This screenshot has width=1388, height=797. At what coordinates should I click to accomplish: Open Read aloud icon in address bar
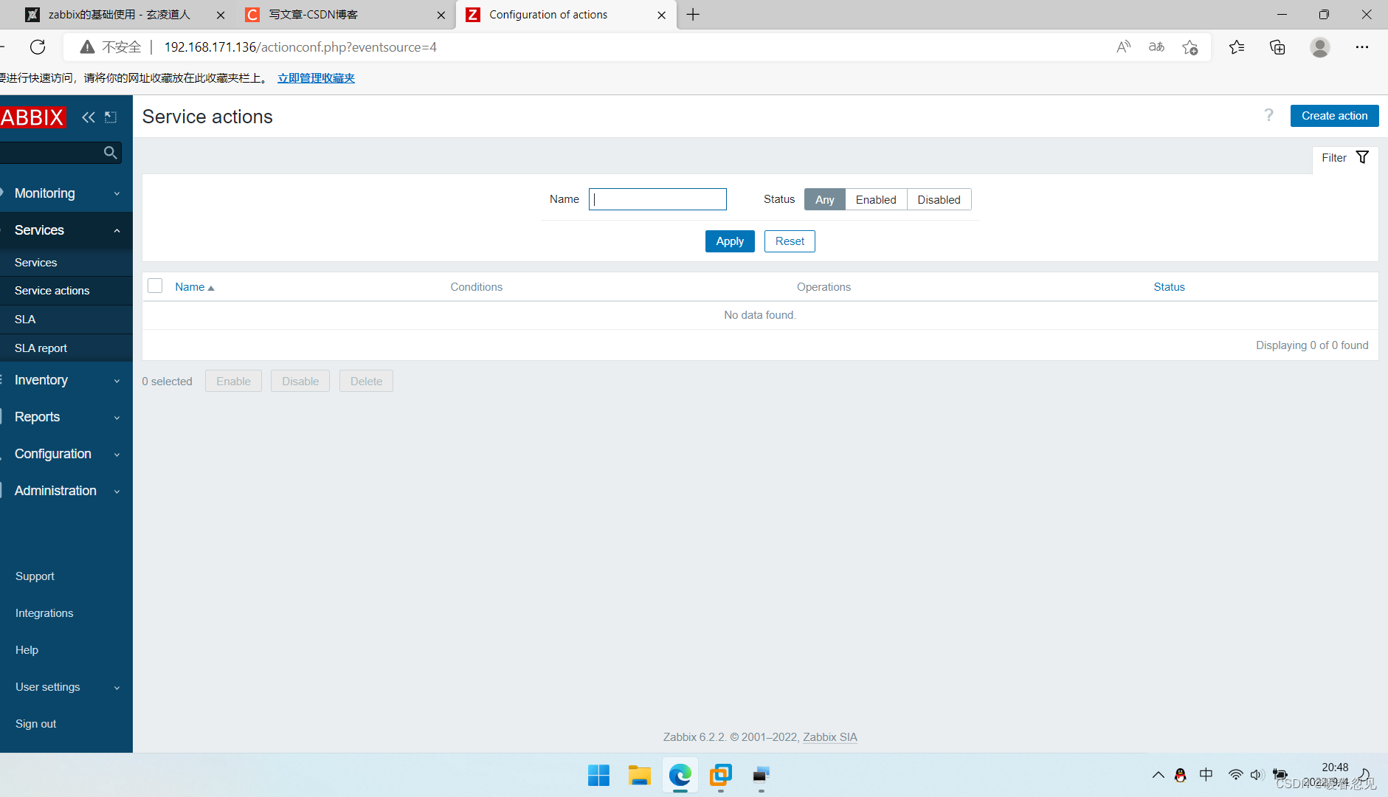[x=1123, y=47]
